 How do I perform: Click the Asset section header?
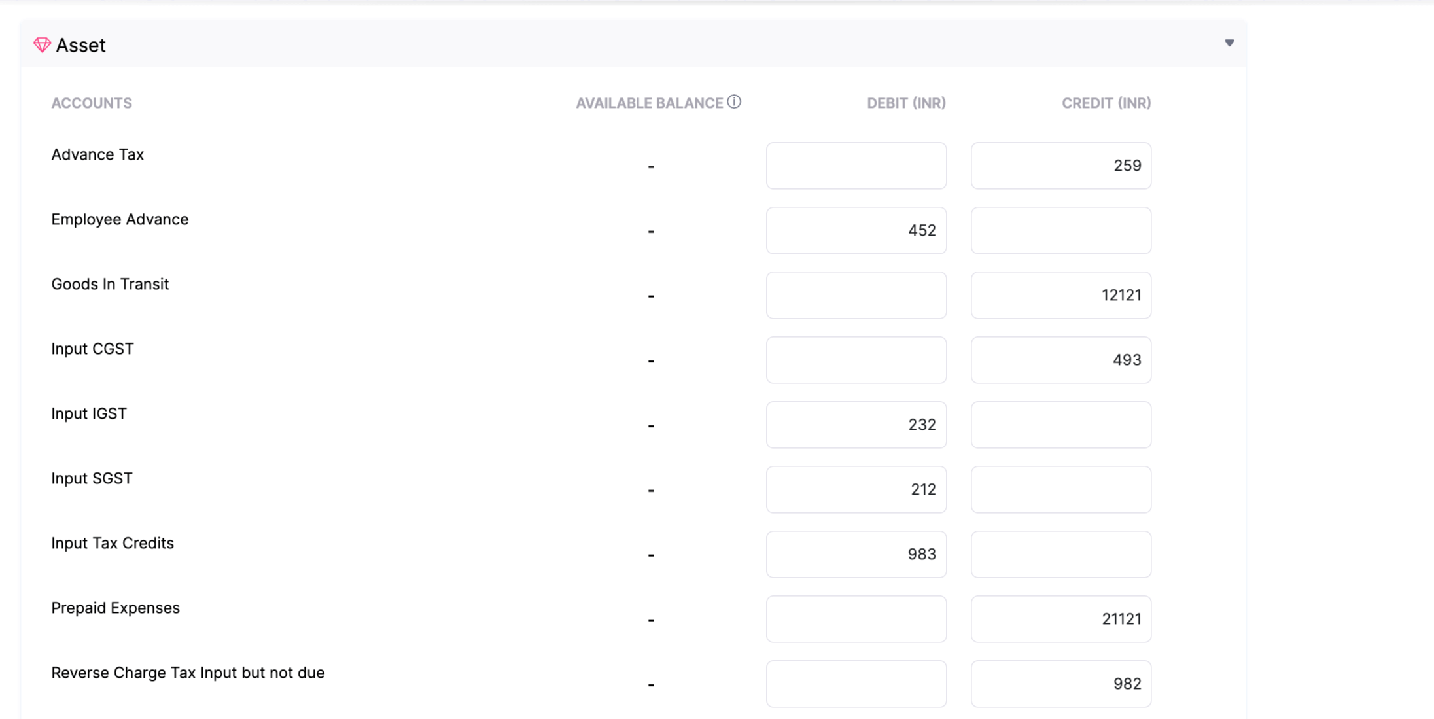(x=80, y=45)
